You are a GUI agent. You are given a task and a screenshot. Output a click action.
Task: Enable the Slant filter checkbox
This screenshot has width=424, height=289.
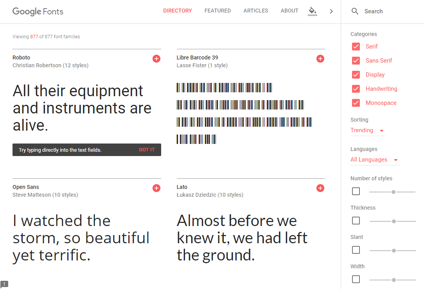click(356, 250)
